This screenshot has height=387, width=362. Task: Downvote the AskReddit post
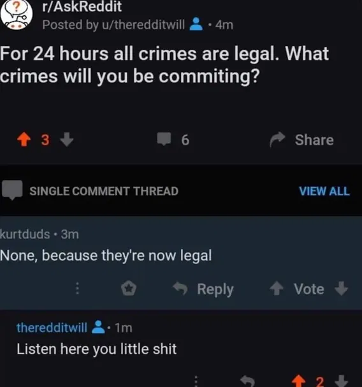[x=67, y=140]
